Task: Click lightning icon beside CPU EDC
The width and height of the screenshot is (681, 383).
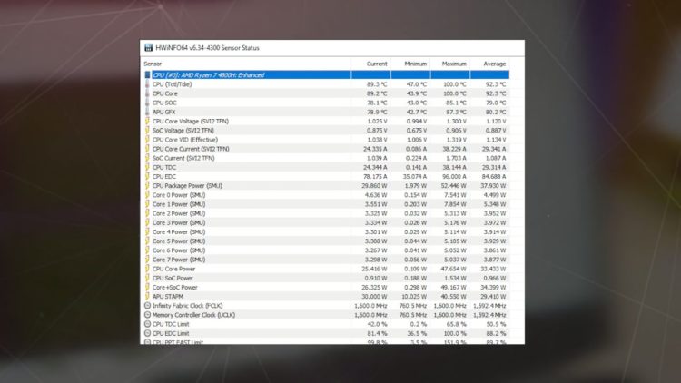Action: 147,176
